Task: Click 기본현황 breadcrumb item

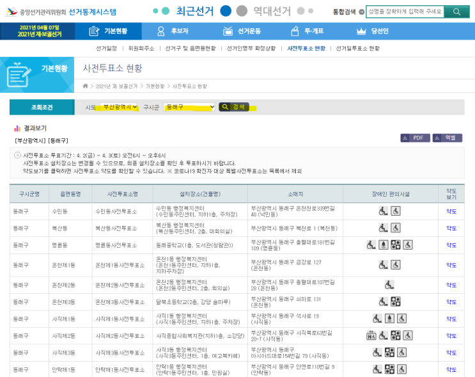Action: [x=155, y=86]
